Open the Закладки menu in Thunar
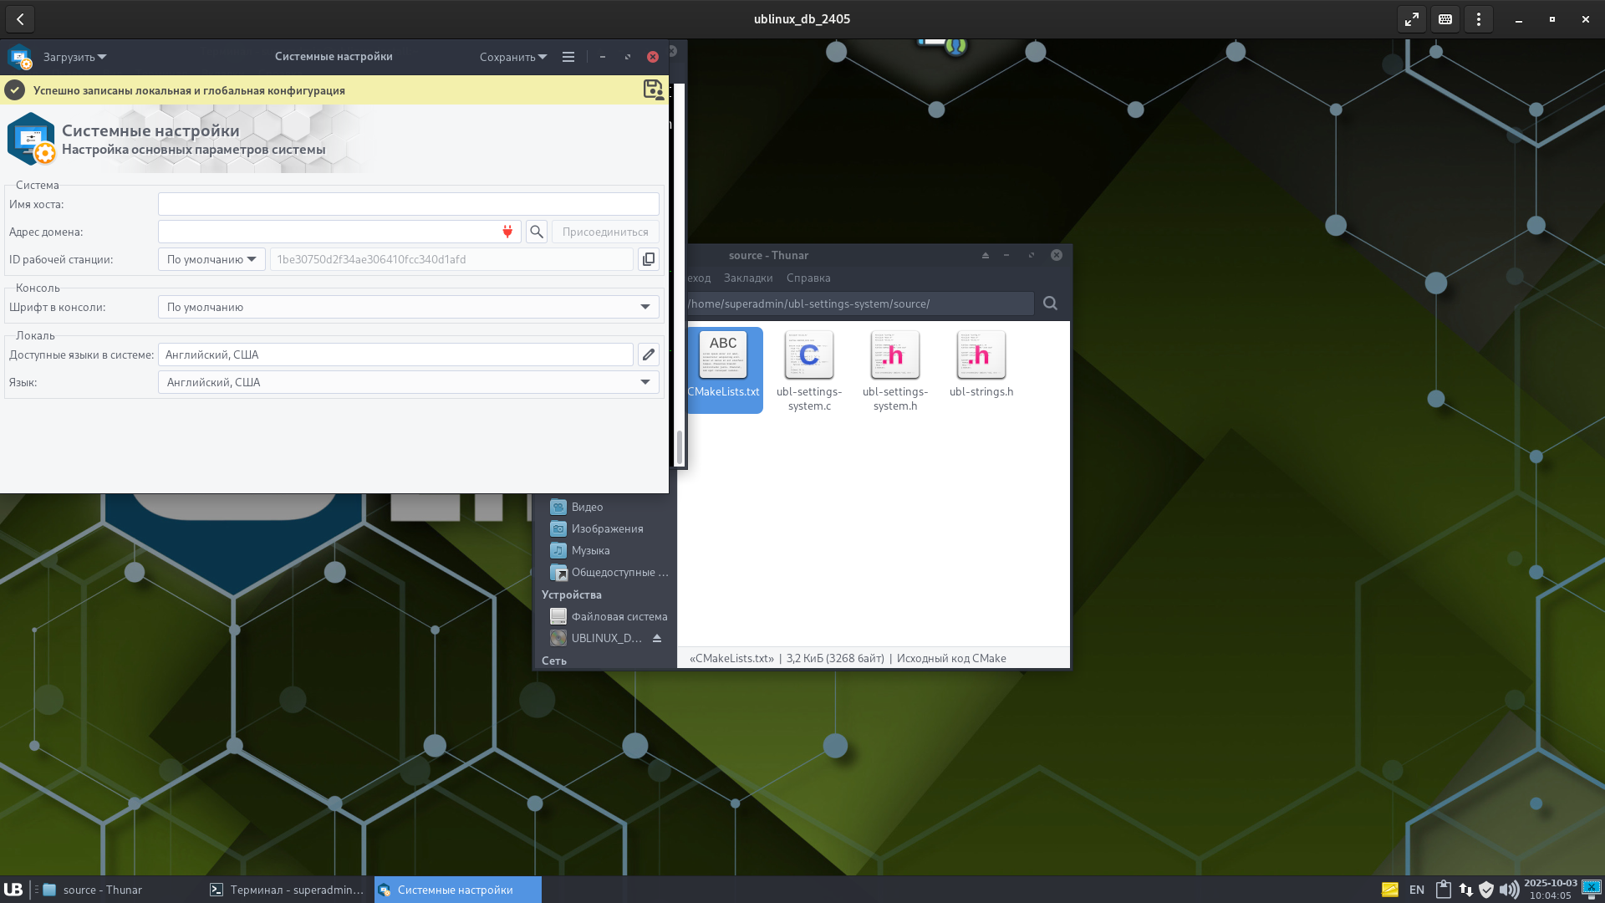The width and height of the screenshot is (1605, 903). pyautogui.click(x=748, y=278)
